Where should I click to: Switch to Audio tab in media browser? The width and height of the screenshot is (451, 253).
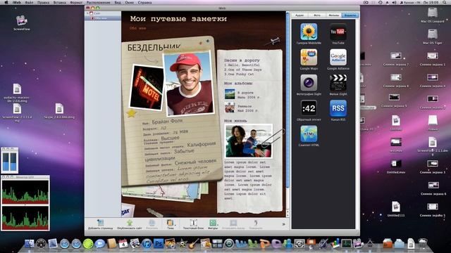299,15
